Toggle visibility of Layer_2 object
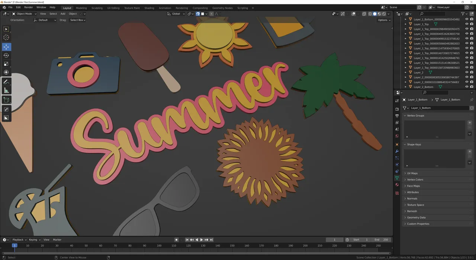Viewport: 476px width, 260px height. [x=467, y=72]
